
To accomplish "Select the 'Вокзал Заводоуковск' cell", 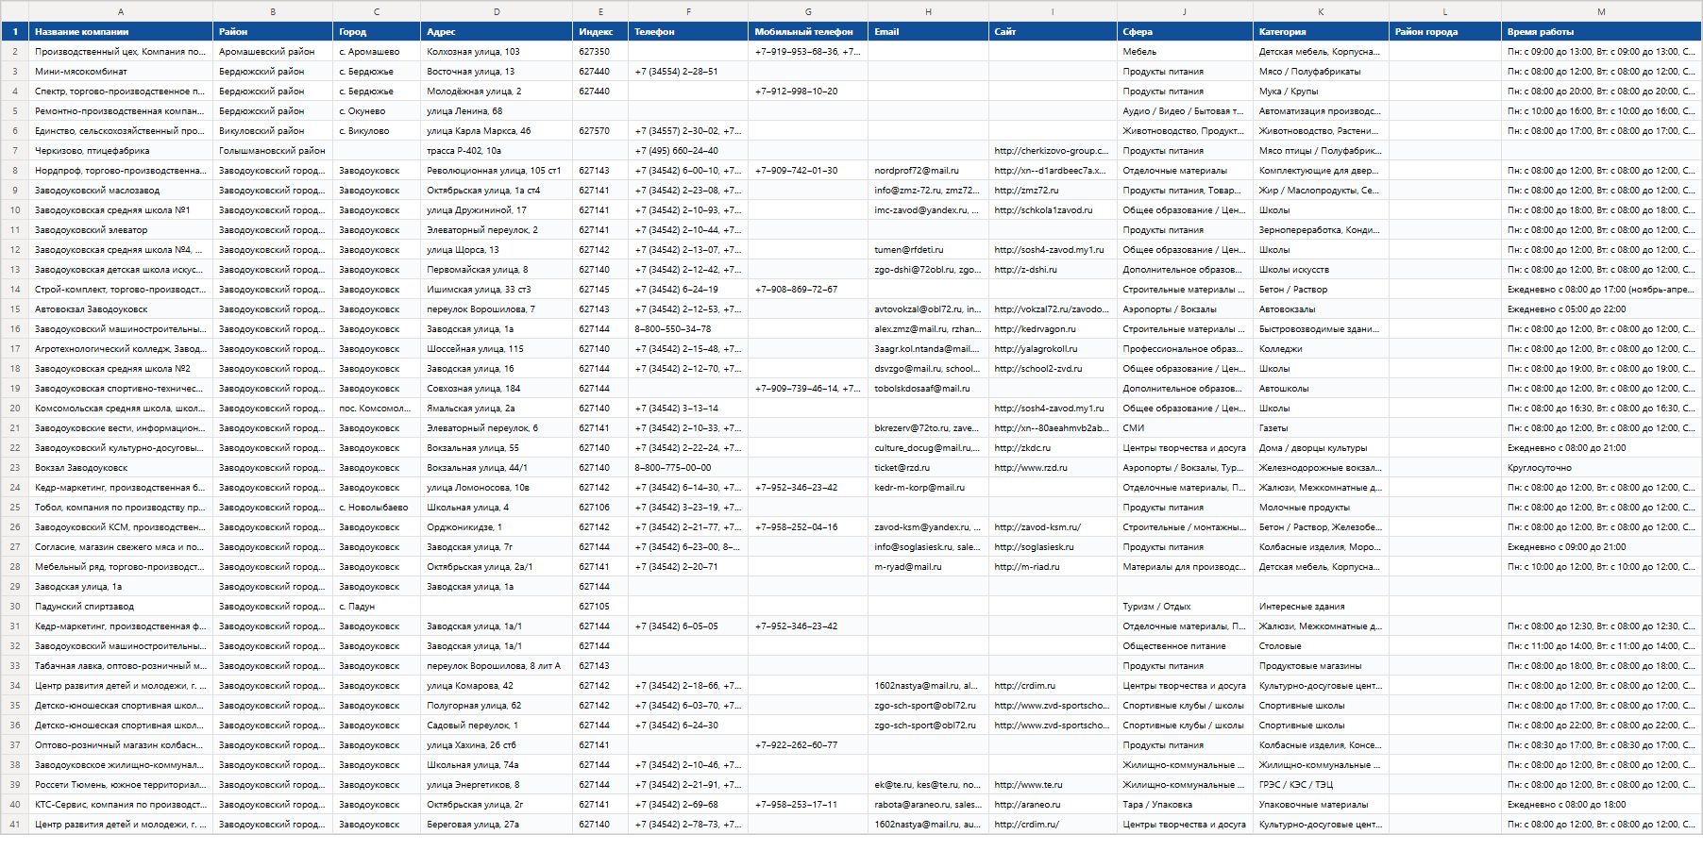I will point(121,468).
